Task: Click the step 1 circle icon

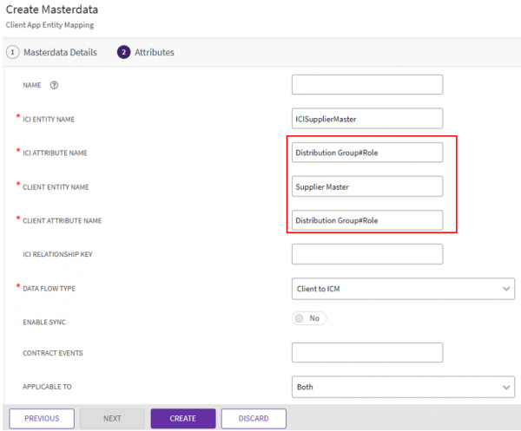Action: point(13,52)
